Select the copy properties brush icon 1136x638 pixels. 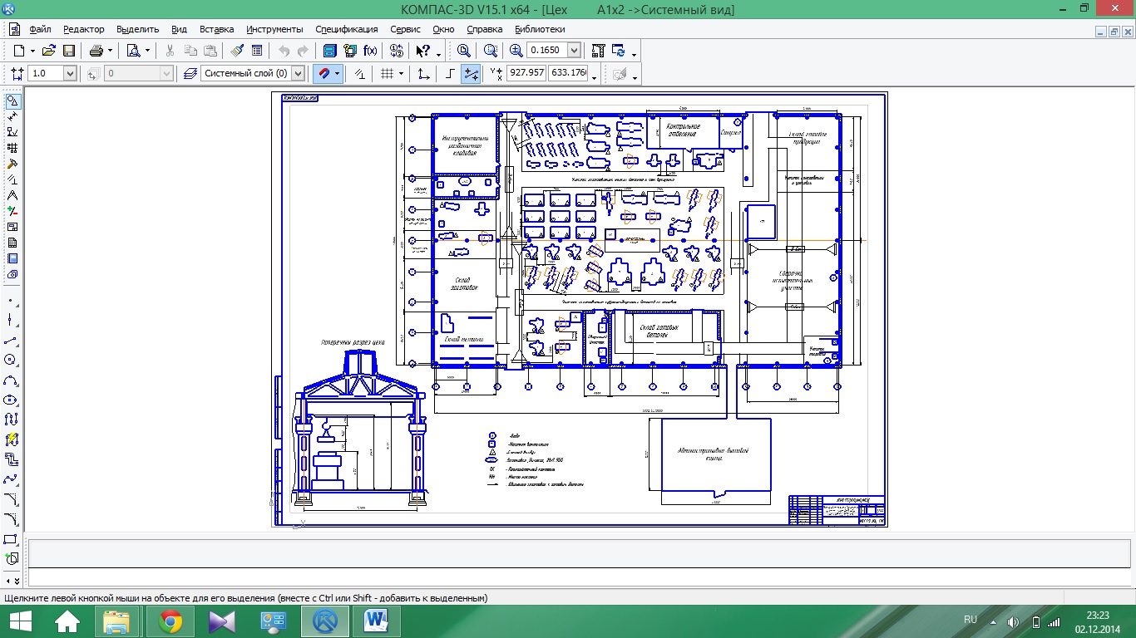tap(237, 51)
